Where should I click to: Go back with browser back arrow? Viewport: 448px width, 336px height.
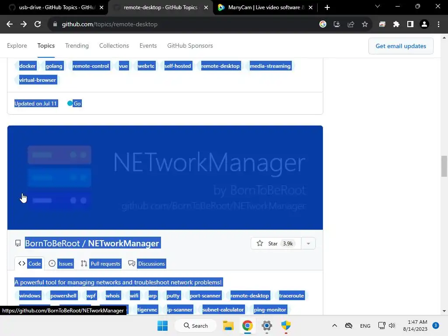tap(10, 24)
